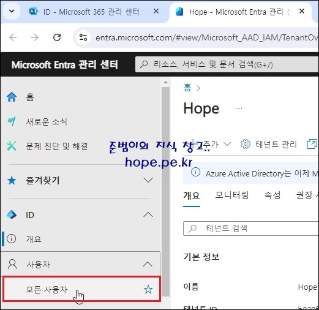Switch to the 모니터링 tab
319x310 pixels.
click(232, 195)
